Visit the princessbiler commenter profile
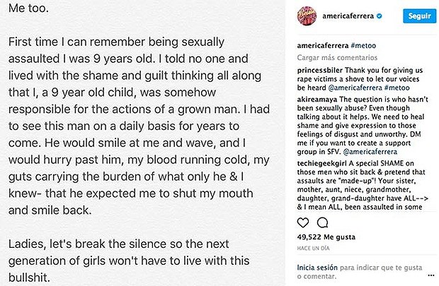The width and height of the screenshot is (439, 286). [320, 70]
